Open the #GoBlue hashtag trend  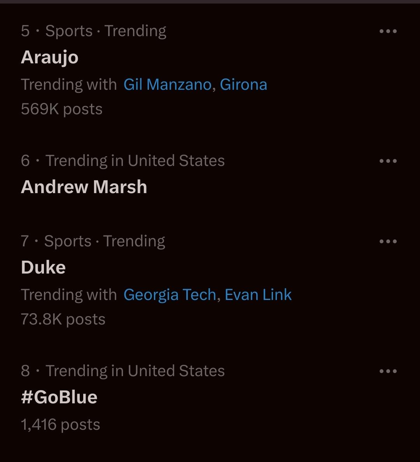pyautogui.click(x=59, y=397)
